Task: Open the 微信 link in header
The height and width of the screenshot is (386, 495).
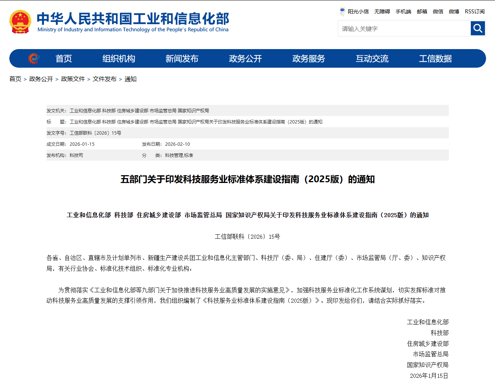Action: click(x=438, y=12)
